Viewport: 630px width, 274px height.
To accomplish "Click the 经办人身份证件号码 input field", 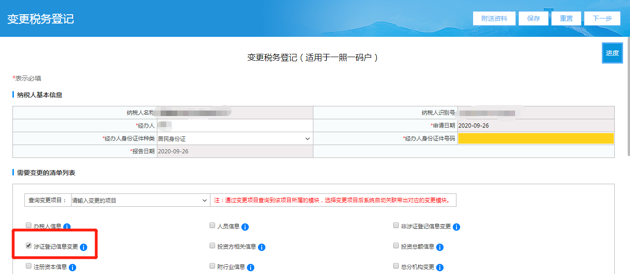I will (535, 139).
